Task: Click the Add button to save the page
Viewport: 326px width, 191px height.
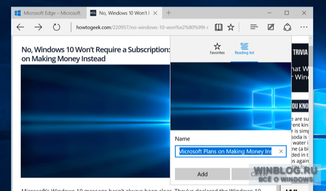Action: (x=202, y=174)
